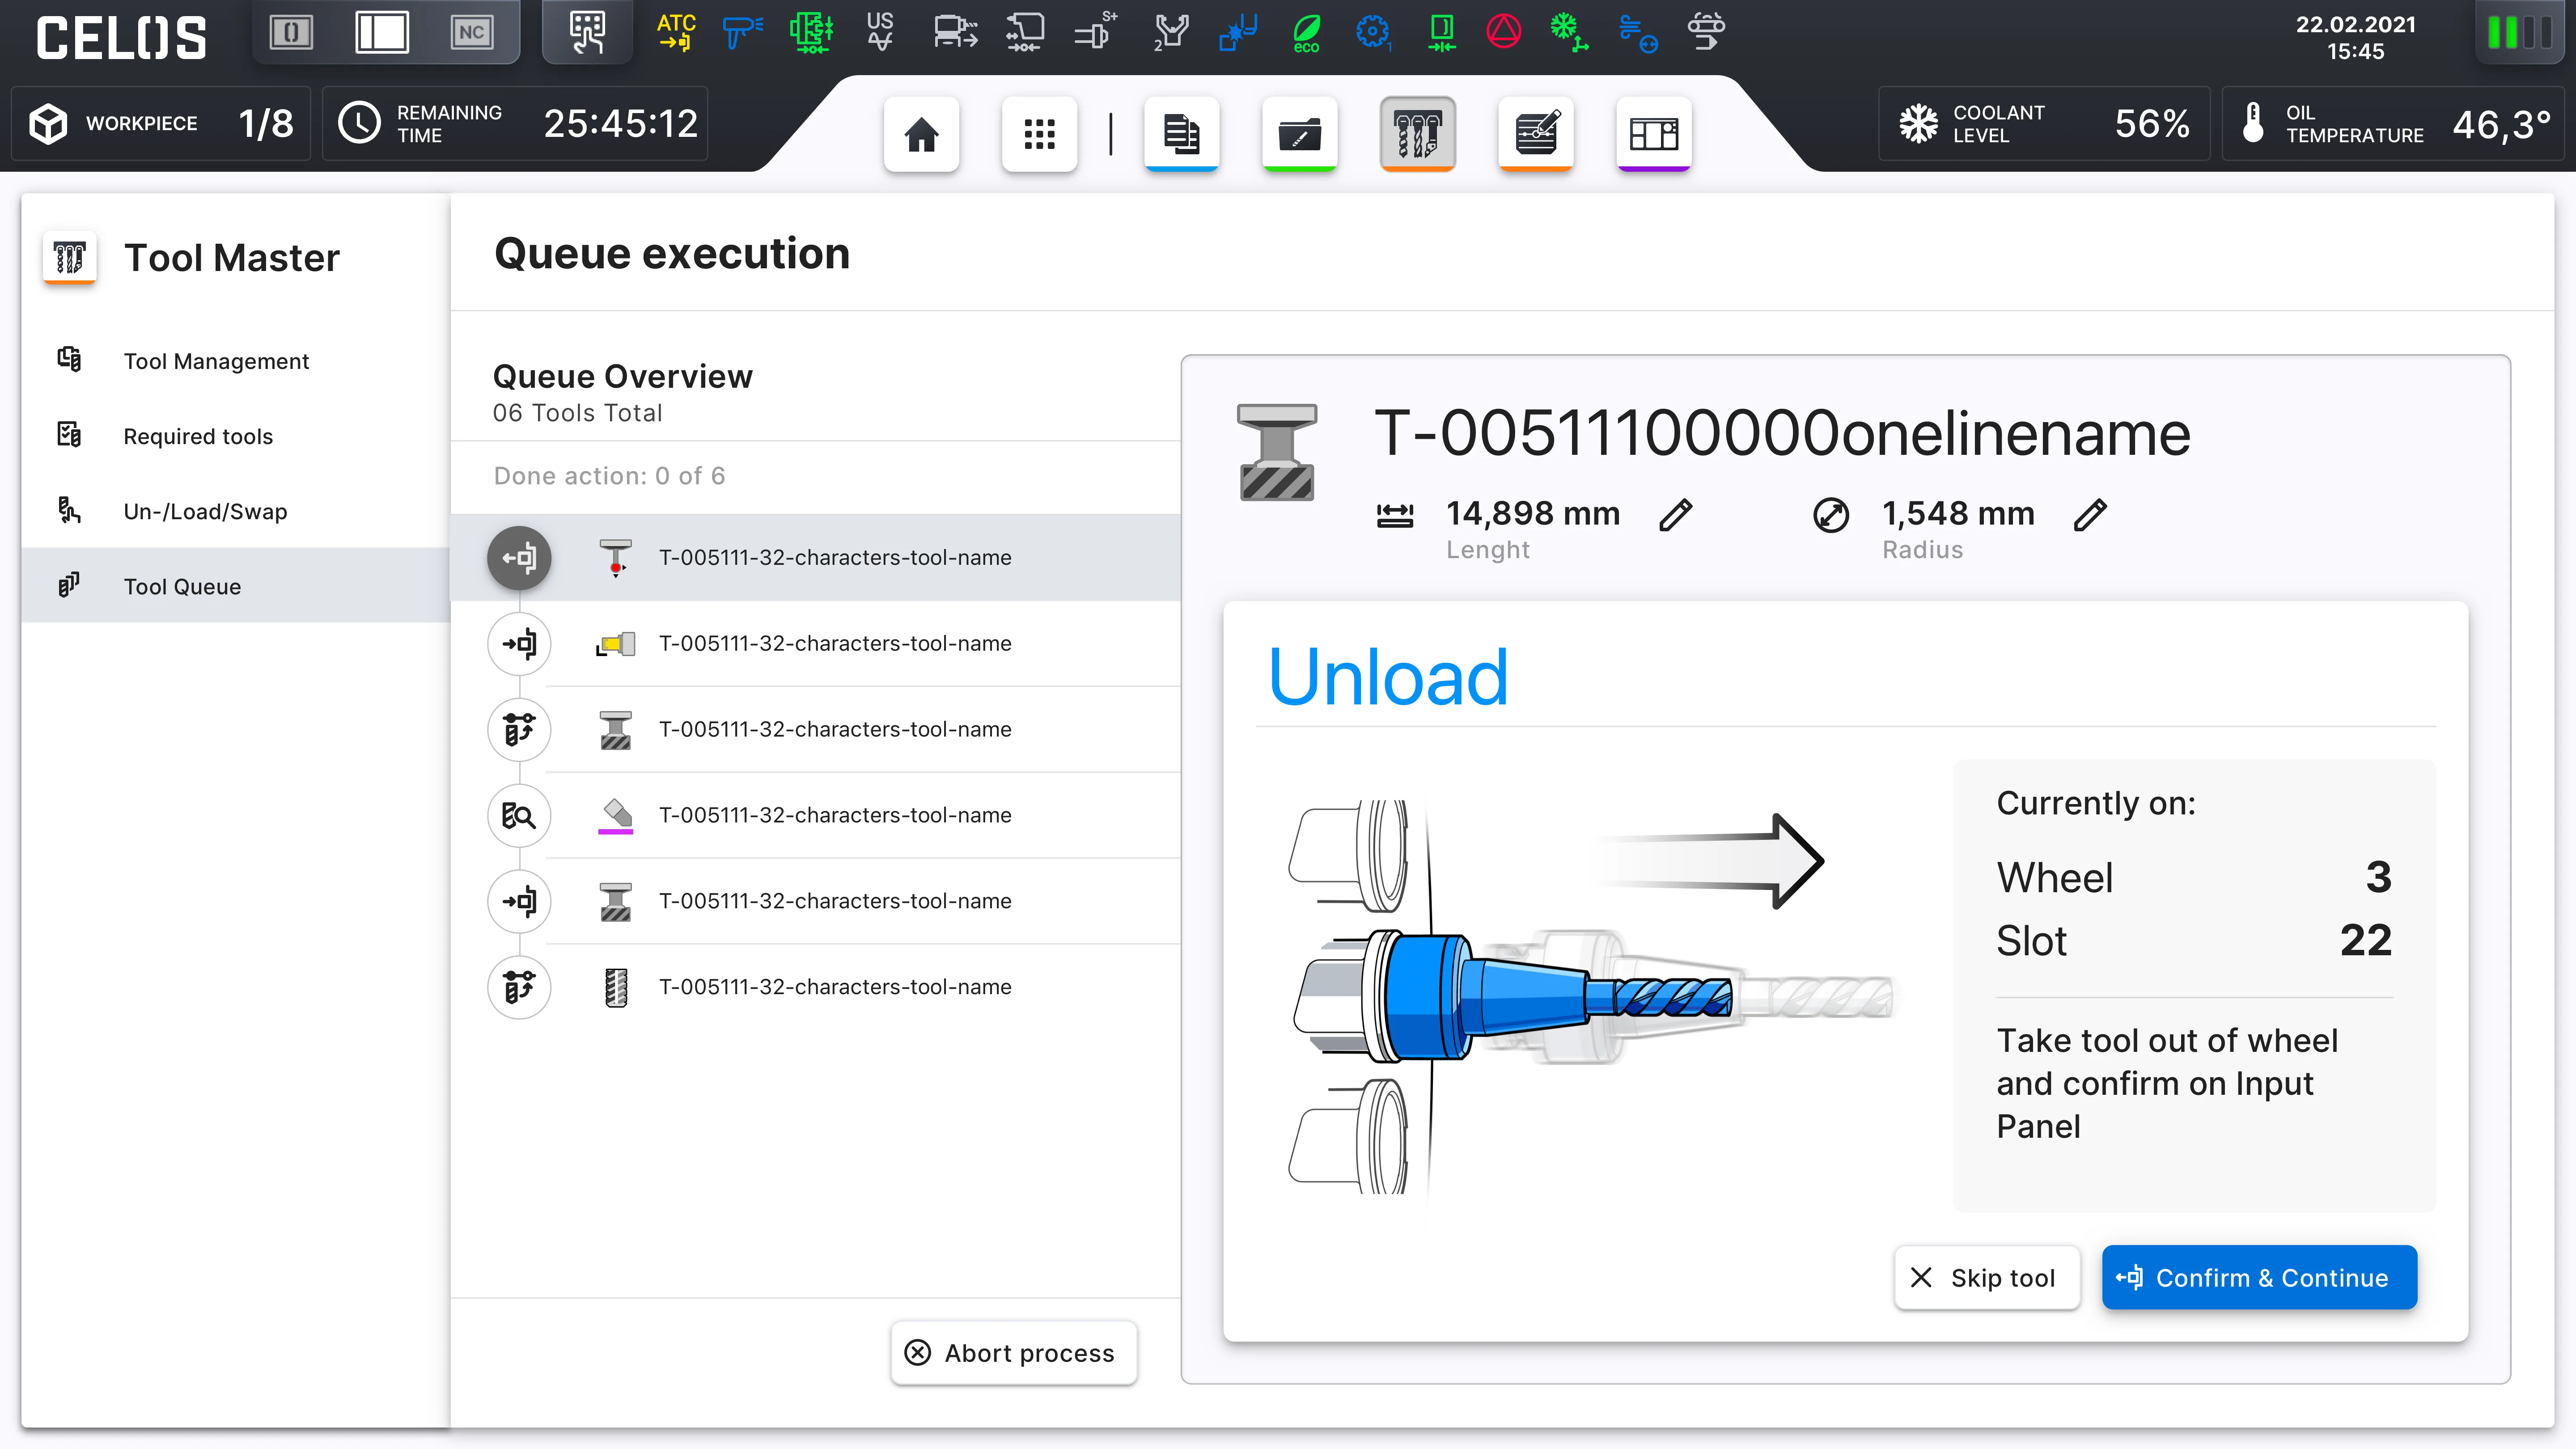Go to the Home screen

pos(921,134)
